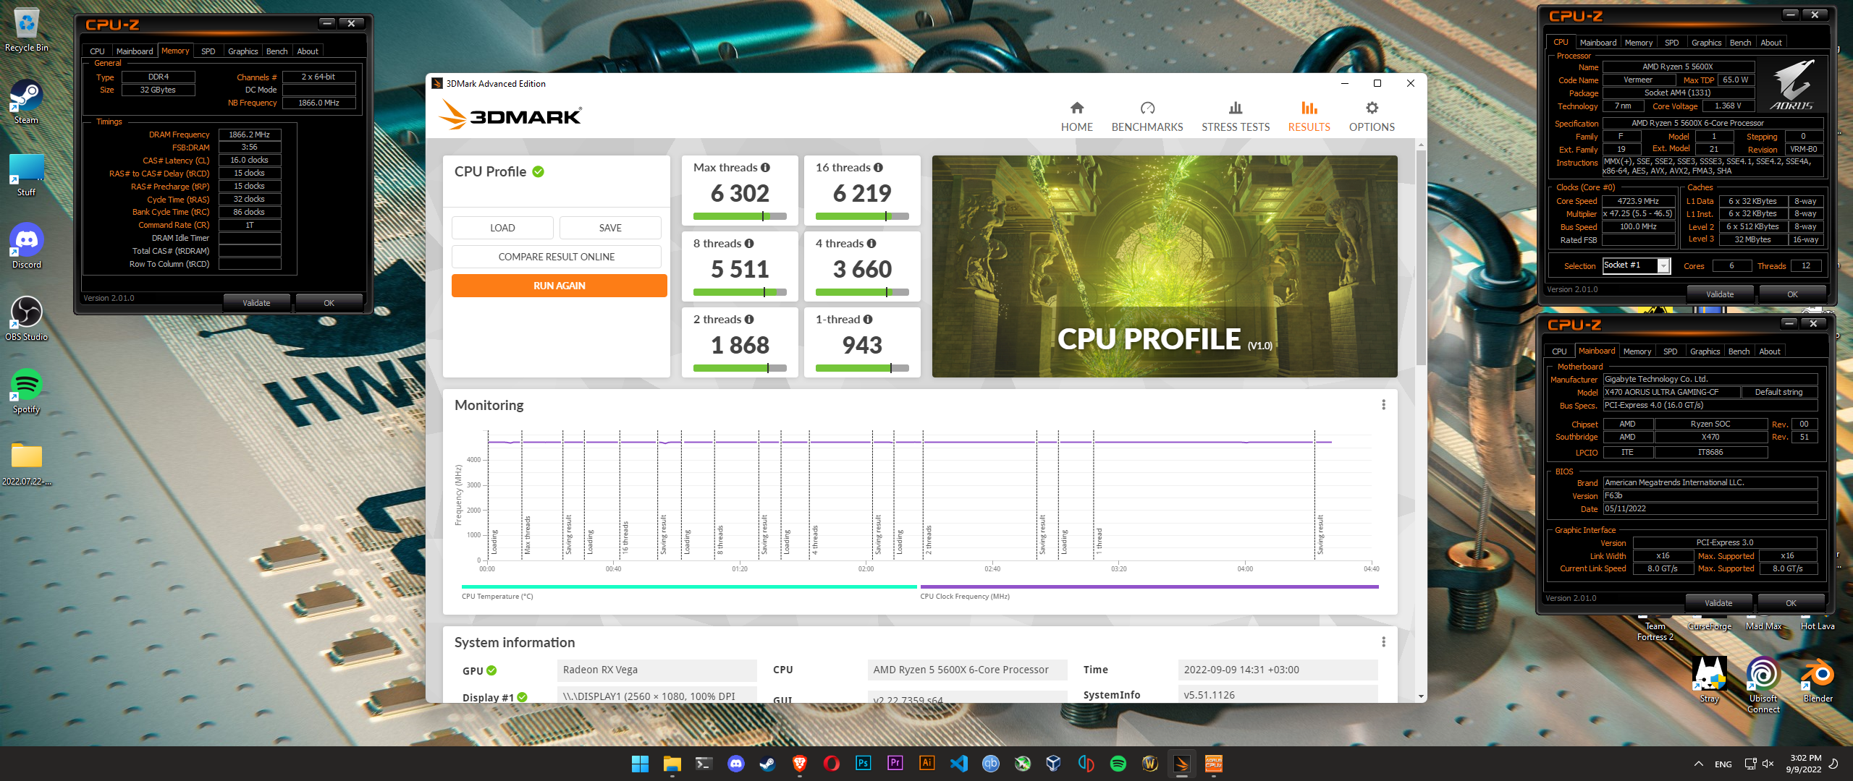The image size is (1853, 781).
Task: Click the LOAD button
Action: coord(502,228)
